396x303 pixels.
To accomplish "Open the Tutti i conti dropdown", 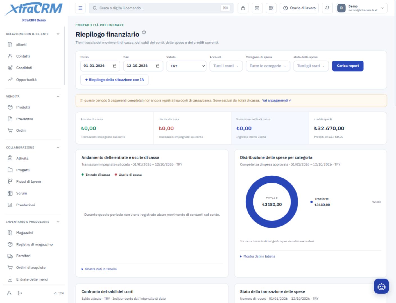I will (x=226, y=66).
